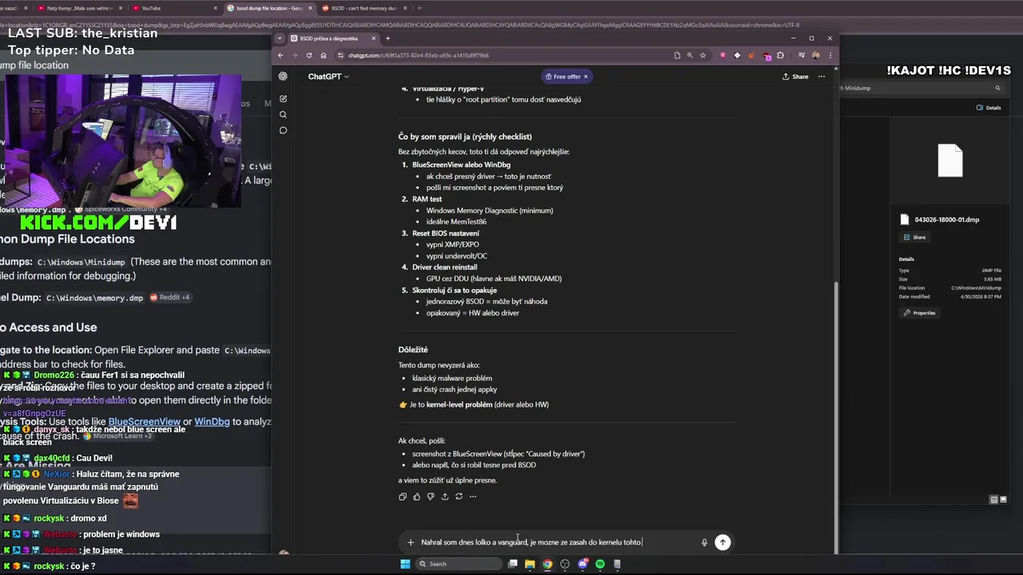The height and width of the screenshot is (575, 1023).
Task: Open the Windows Start menu
Action: pos(405,564)
